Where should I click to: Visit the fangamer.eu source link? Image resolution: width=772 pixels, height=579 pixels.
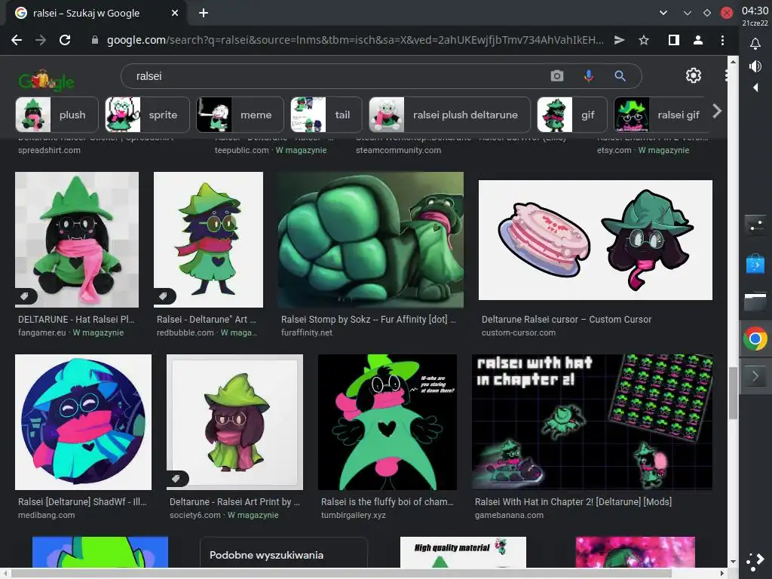[42, 332]
